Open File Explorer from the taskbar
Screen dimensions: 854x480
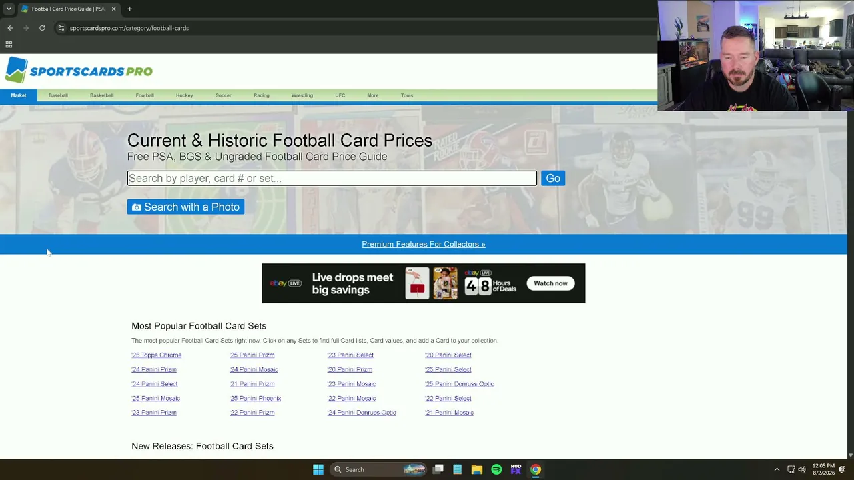click(x=477, y=469)
